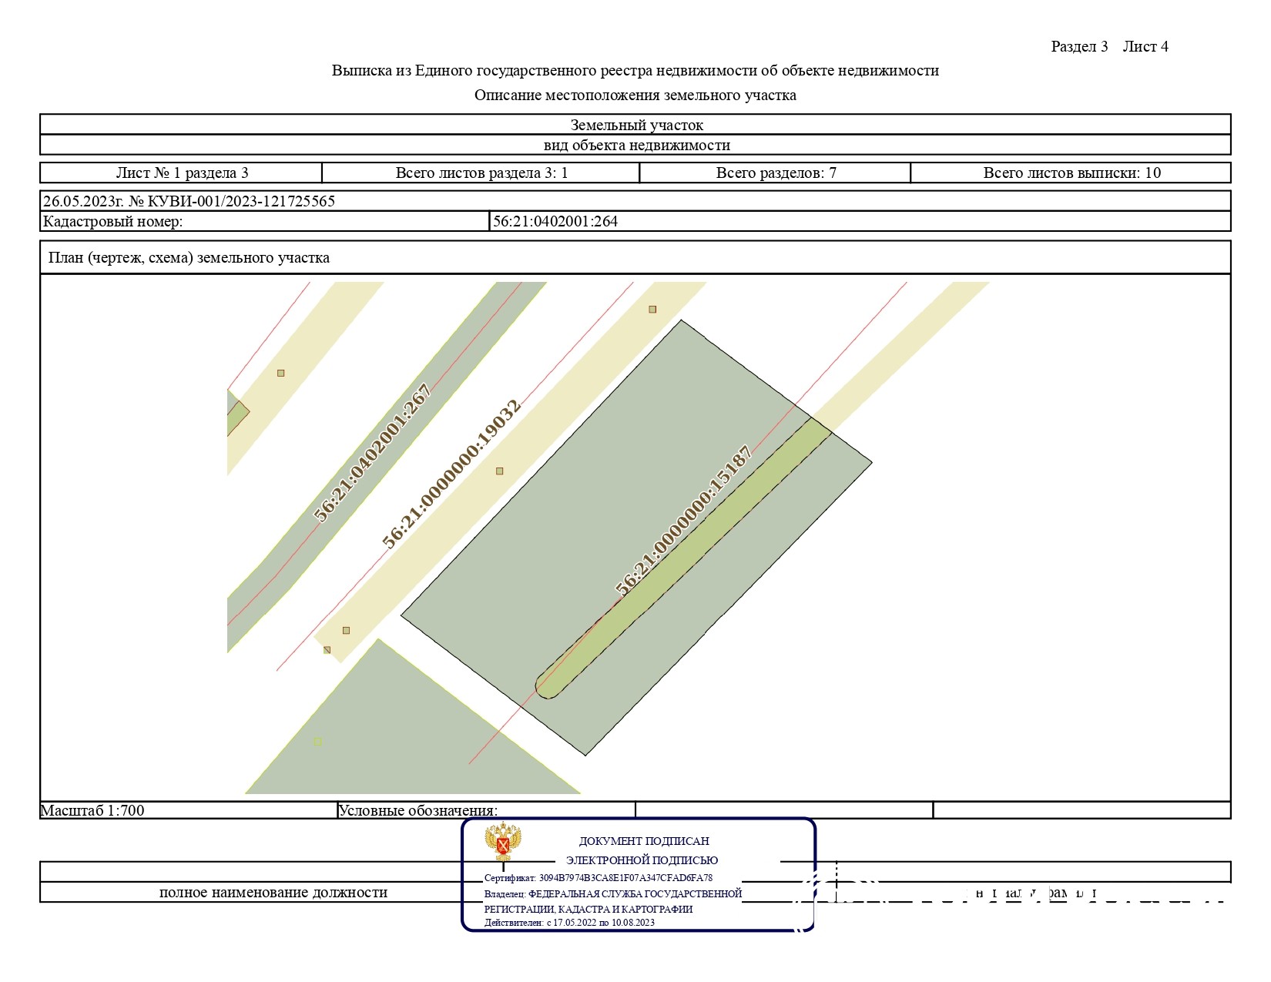This screenshot has width=1271, height=982.
Task: Click the map label '56:21:0402001:267'
Action: pos(373,453)
